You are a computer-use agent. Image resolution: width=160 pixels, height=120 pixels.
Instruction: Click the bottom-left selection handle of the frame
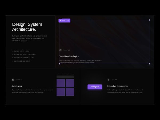(59, 64)
